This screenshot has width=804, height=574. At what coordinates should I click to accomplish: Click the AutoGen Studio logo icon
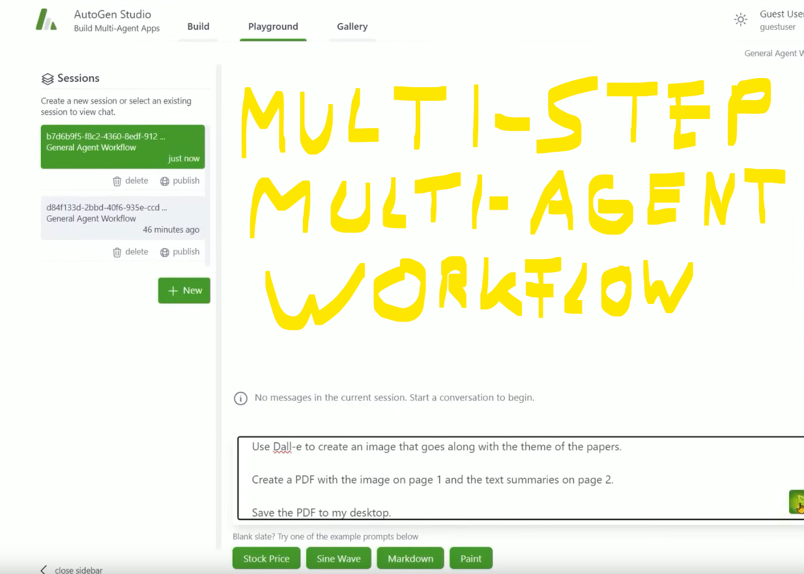(x=46, y=20)
